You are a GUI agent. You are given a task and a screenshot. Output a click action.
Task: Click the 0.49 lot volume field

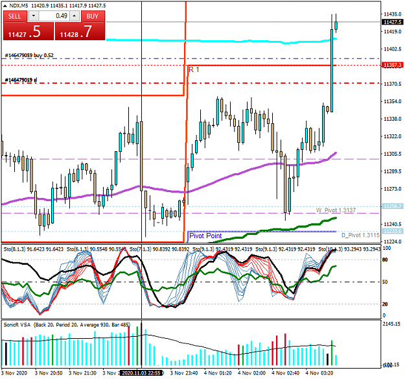[x=54, y=16]
